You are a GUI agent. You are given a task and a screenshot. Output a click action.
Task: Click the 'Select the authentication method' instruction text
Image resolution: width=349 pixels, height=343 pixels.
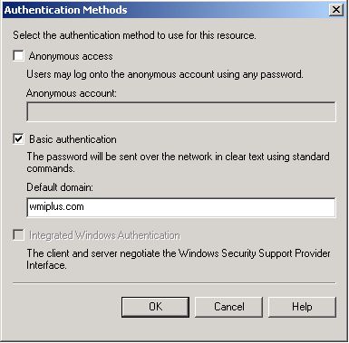(x=134, y=35)
